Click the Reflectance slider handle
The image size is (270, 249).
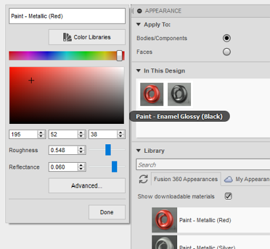pyautogui.click(x=115, y=167)
